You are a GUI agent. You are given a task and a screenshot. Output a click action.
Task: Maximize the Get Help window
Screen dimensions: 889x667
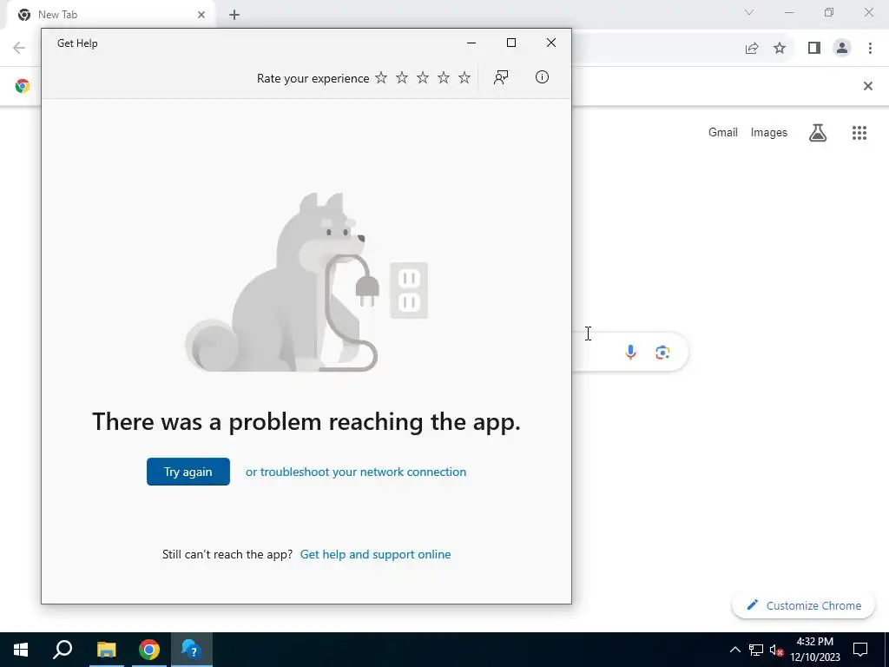[510, 43]
